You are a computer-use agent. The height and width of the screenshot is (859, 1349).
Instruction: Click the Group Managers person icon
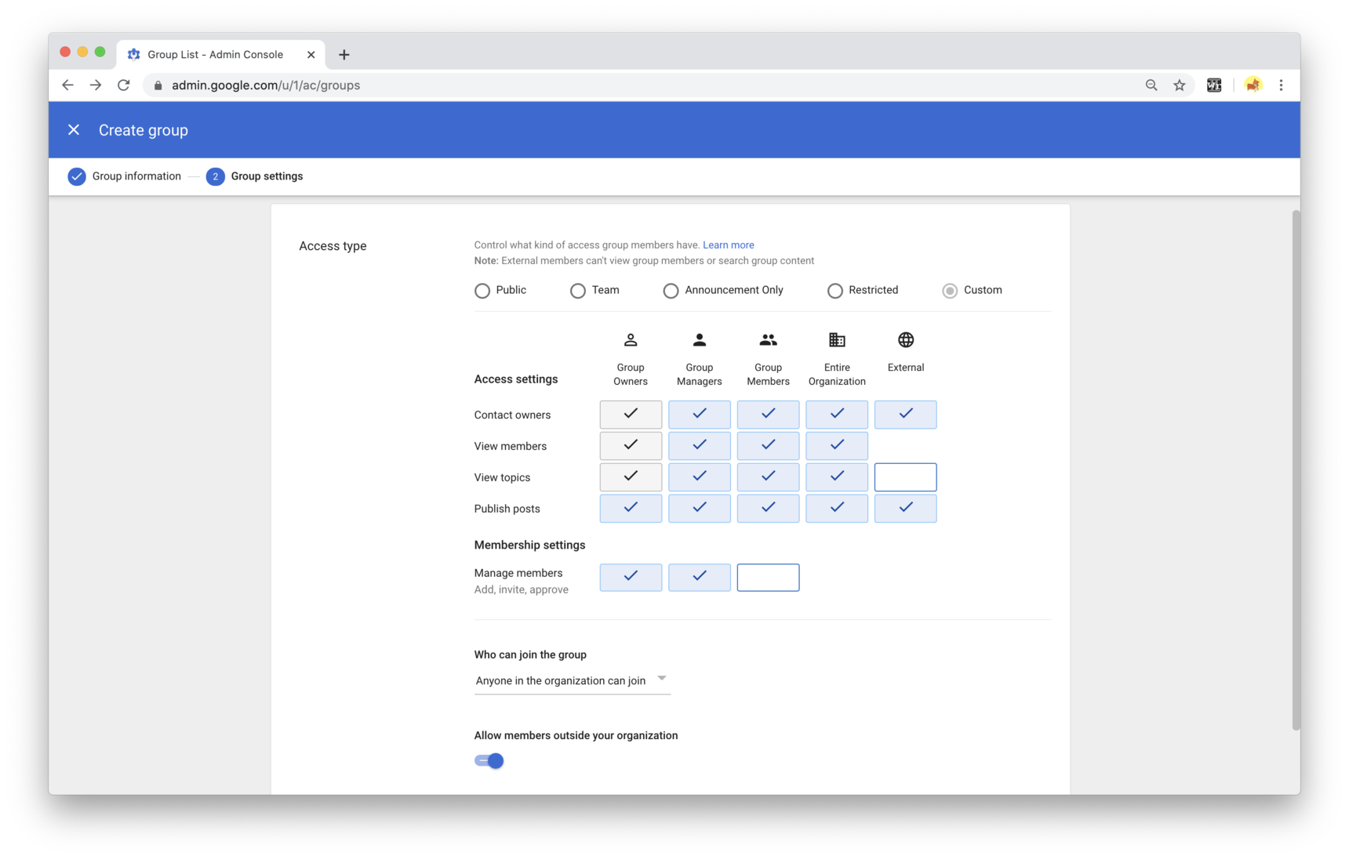(699, 340)
